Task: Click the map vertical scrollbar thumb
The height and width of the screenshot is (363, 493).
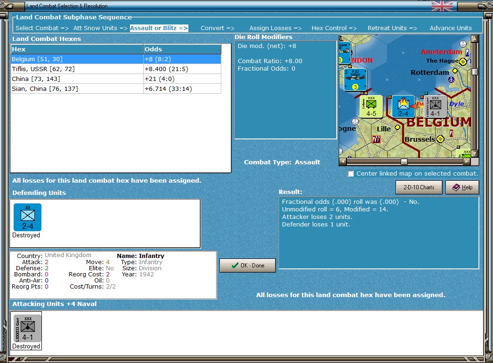Action: pos(475,72)
